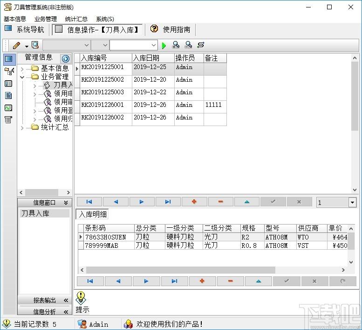
Task: Click the magnifier search page icon
Action: [35, 45]
